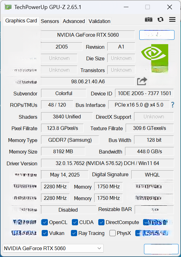
Task: Toggle the Vulkan checkbox
Action: click(x=45, y=233)
